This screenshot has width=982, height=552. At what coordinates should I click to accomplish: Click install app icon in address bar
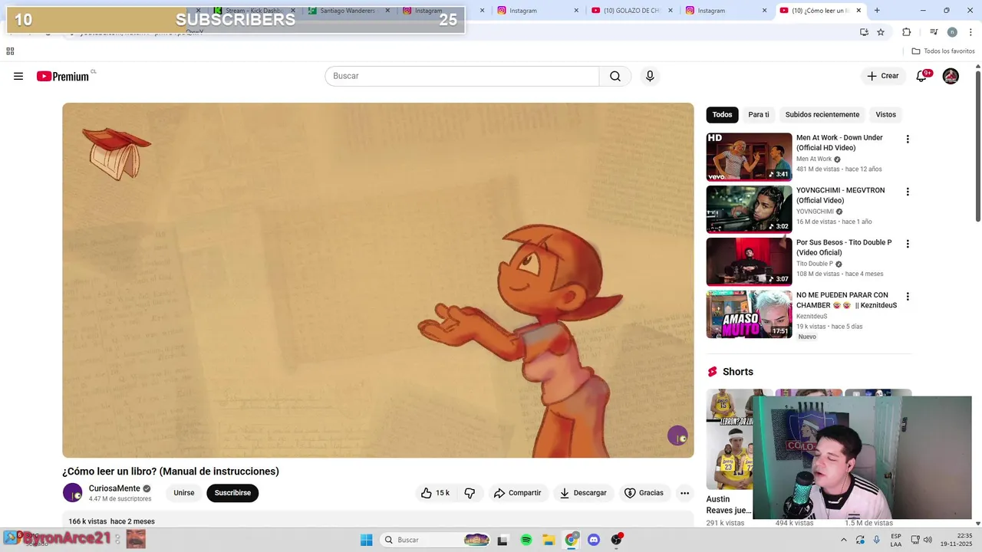(x=864, y=32)
